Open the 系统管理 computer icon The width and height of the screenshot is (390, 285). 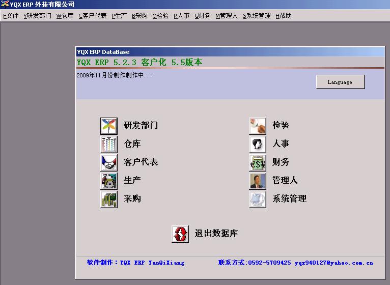tap(258, 199)
